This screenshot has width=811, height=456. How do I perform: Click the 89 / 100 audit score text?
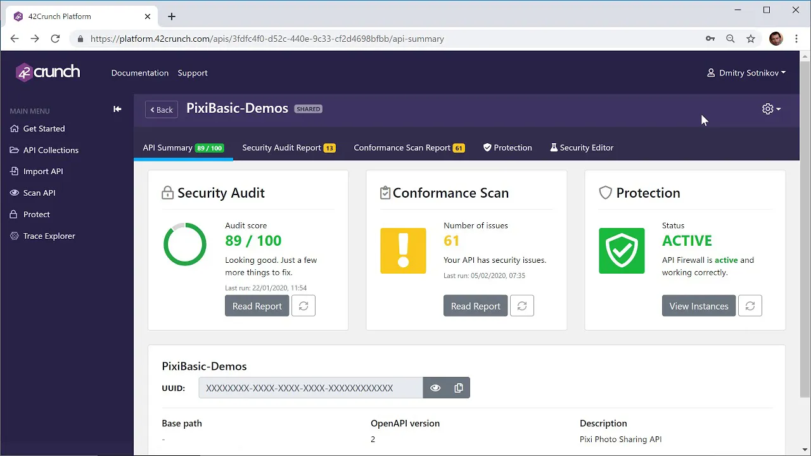(253, 241)
